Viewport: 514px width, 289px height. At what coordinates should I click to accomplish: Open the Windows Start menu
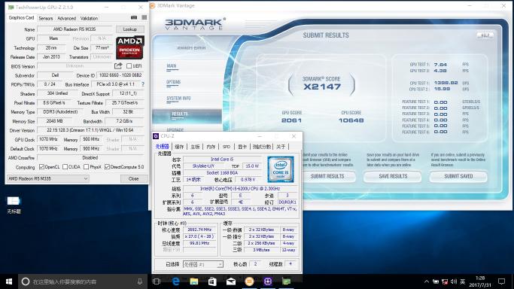pyautogui.click(x=9, y=281)
